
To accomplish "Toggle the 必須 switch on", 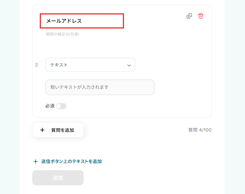I will (61, 106).
